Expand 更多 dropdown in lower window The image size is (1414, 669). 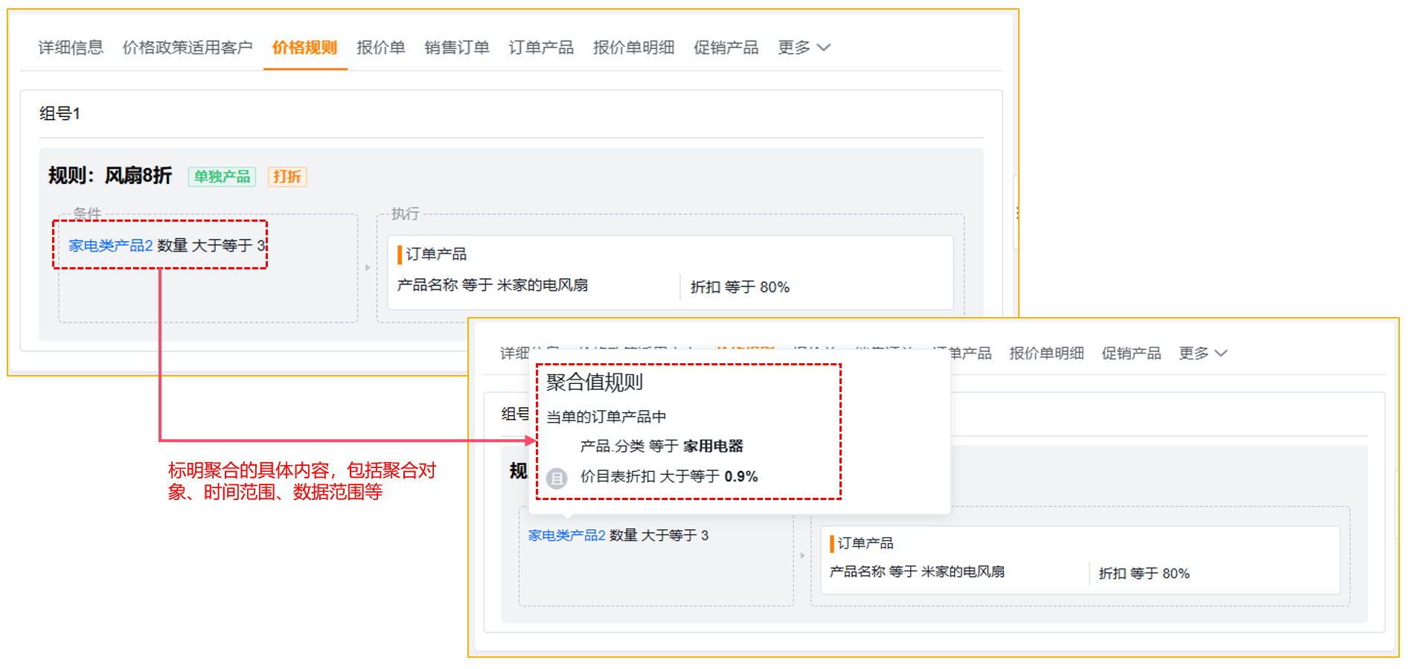coord(1203,353)
